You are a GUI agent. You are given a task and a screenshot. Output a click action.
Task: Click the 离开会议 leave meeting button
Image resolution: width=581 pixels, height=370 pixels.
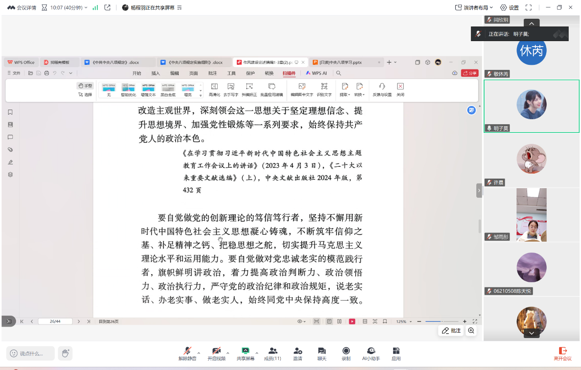pyautogui.click(x=563, y=354)
